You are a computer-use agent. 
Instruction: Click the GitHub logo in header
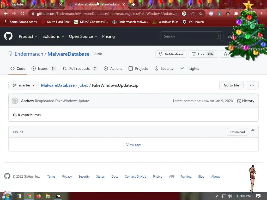pos(8,36)
